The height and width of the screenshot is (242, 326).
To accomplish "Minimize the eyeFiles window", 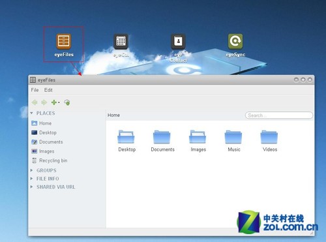I will pos(296,80).
